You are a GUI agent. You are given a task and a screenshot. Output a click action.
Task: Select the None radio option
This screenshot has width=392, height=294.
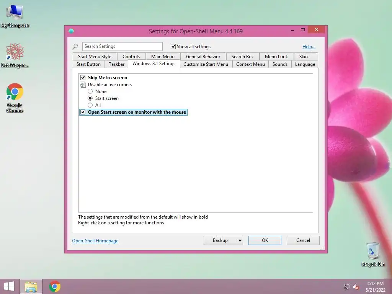coord(90,91)
